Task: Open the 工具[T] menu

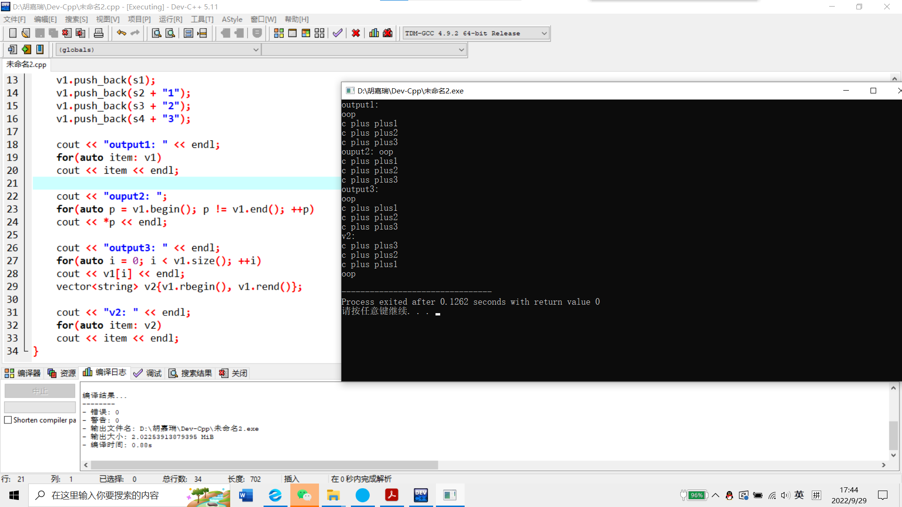Action: click(x=202, y=19)
